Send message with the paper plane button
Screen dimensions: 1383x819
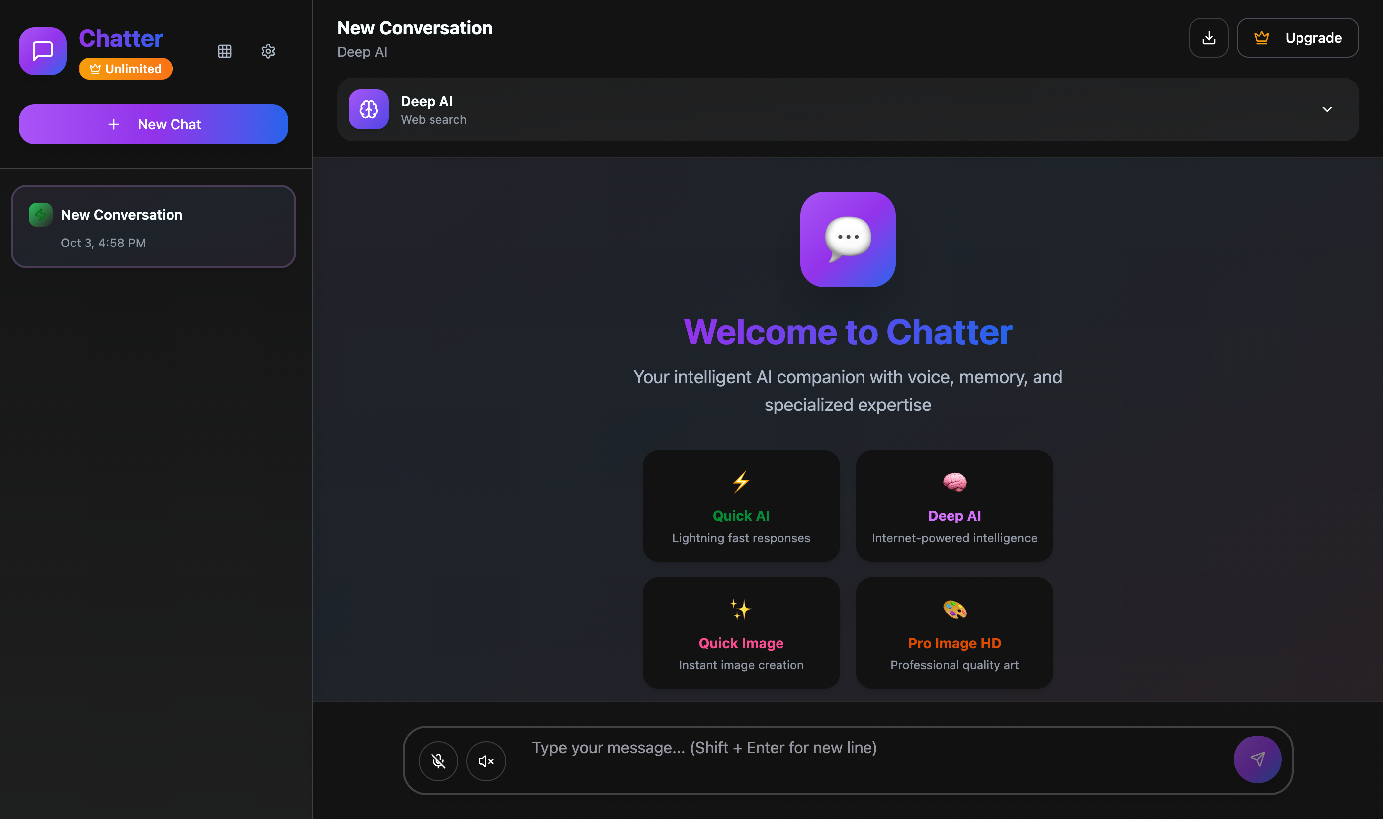click(x=1258, y=759)
